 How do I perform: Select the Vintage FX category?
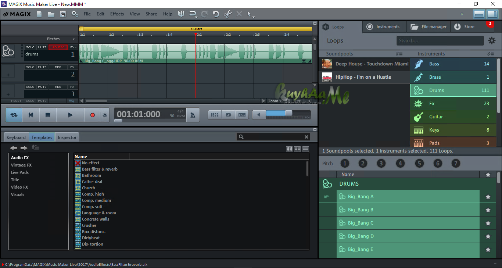[21, 165]
